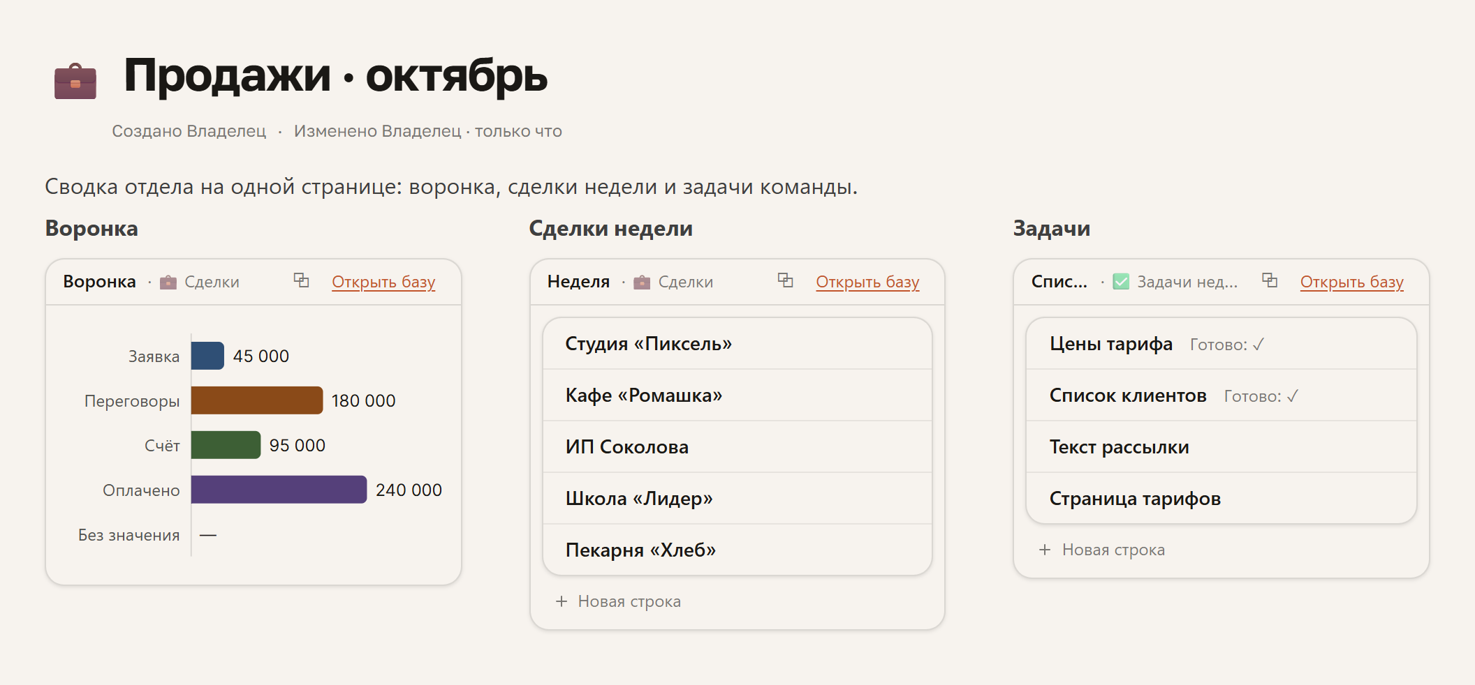1475x685 pixels.
Task: Click the brown Переговоры bar
Action: point(257,400)
